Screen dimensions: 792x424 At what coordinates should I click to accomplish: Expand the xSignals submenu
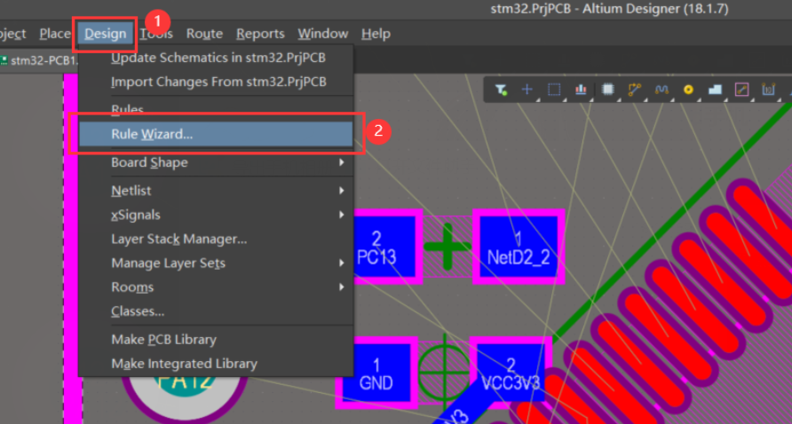[x=216, y=215]
